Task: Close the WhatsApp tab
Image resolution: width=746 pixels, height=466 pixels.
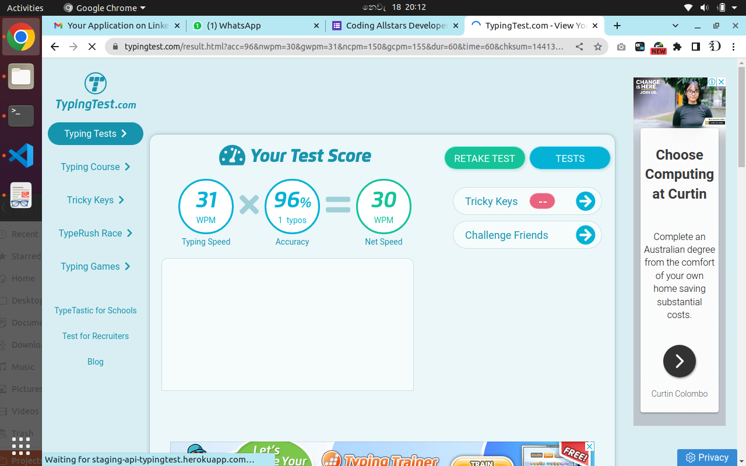Action: point(316,26)
